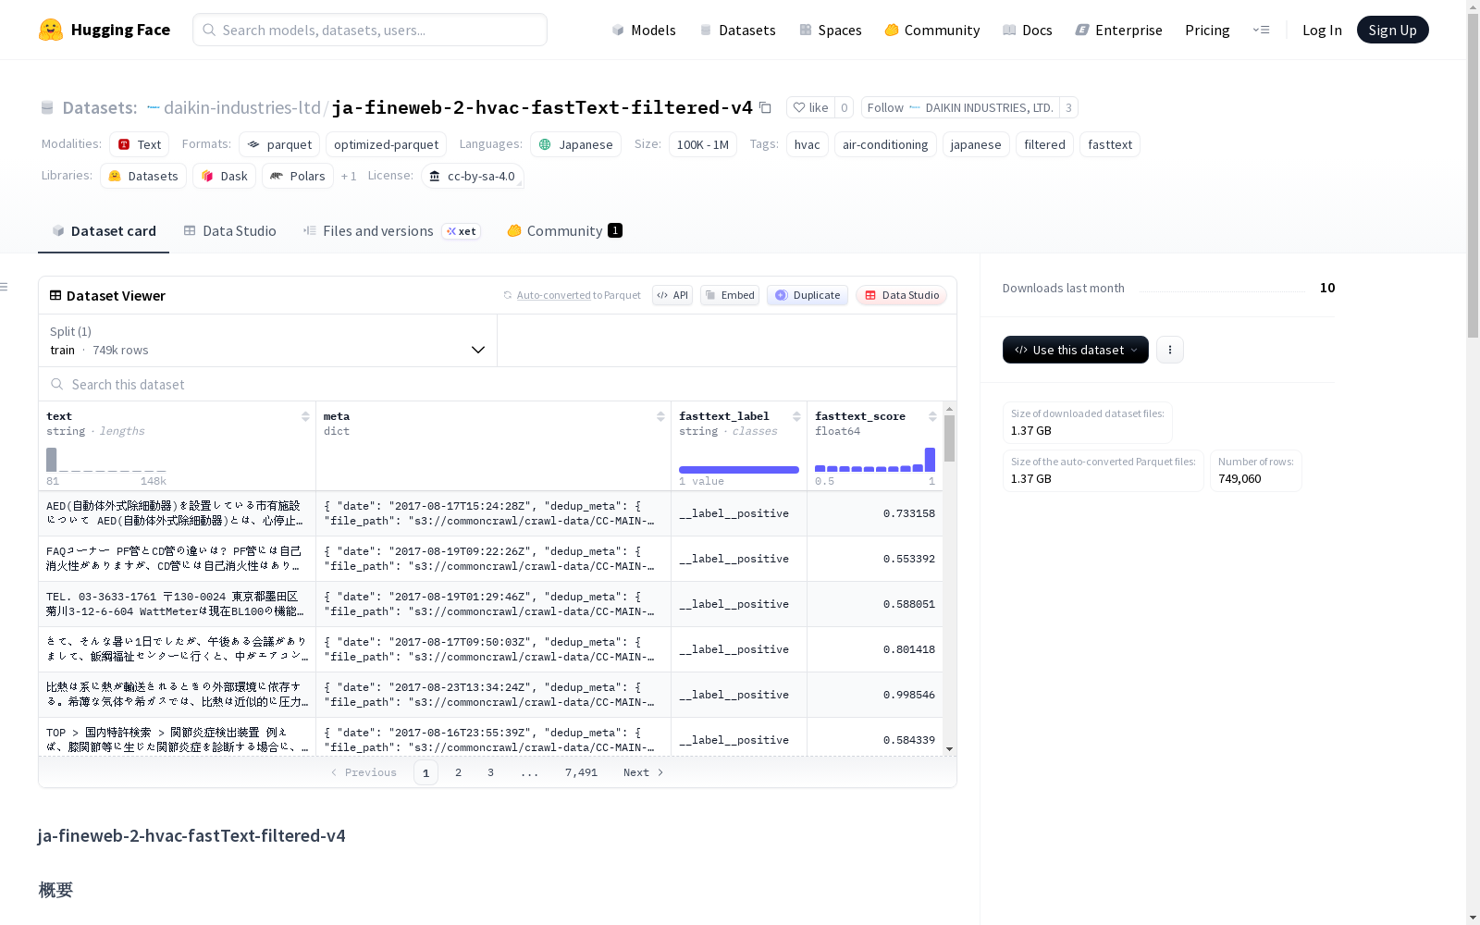This screenshot has width=1480, height=925.
Task: Open the Community nav item
Action: 932,30
